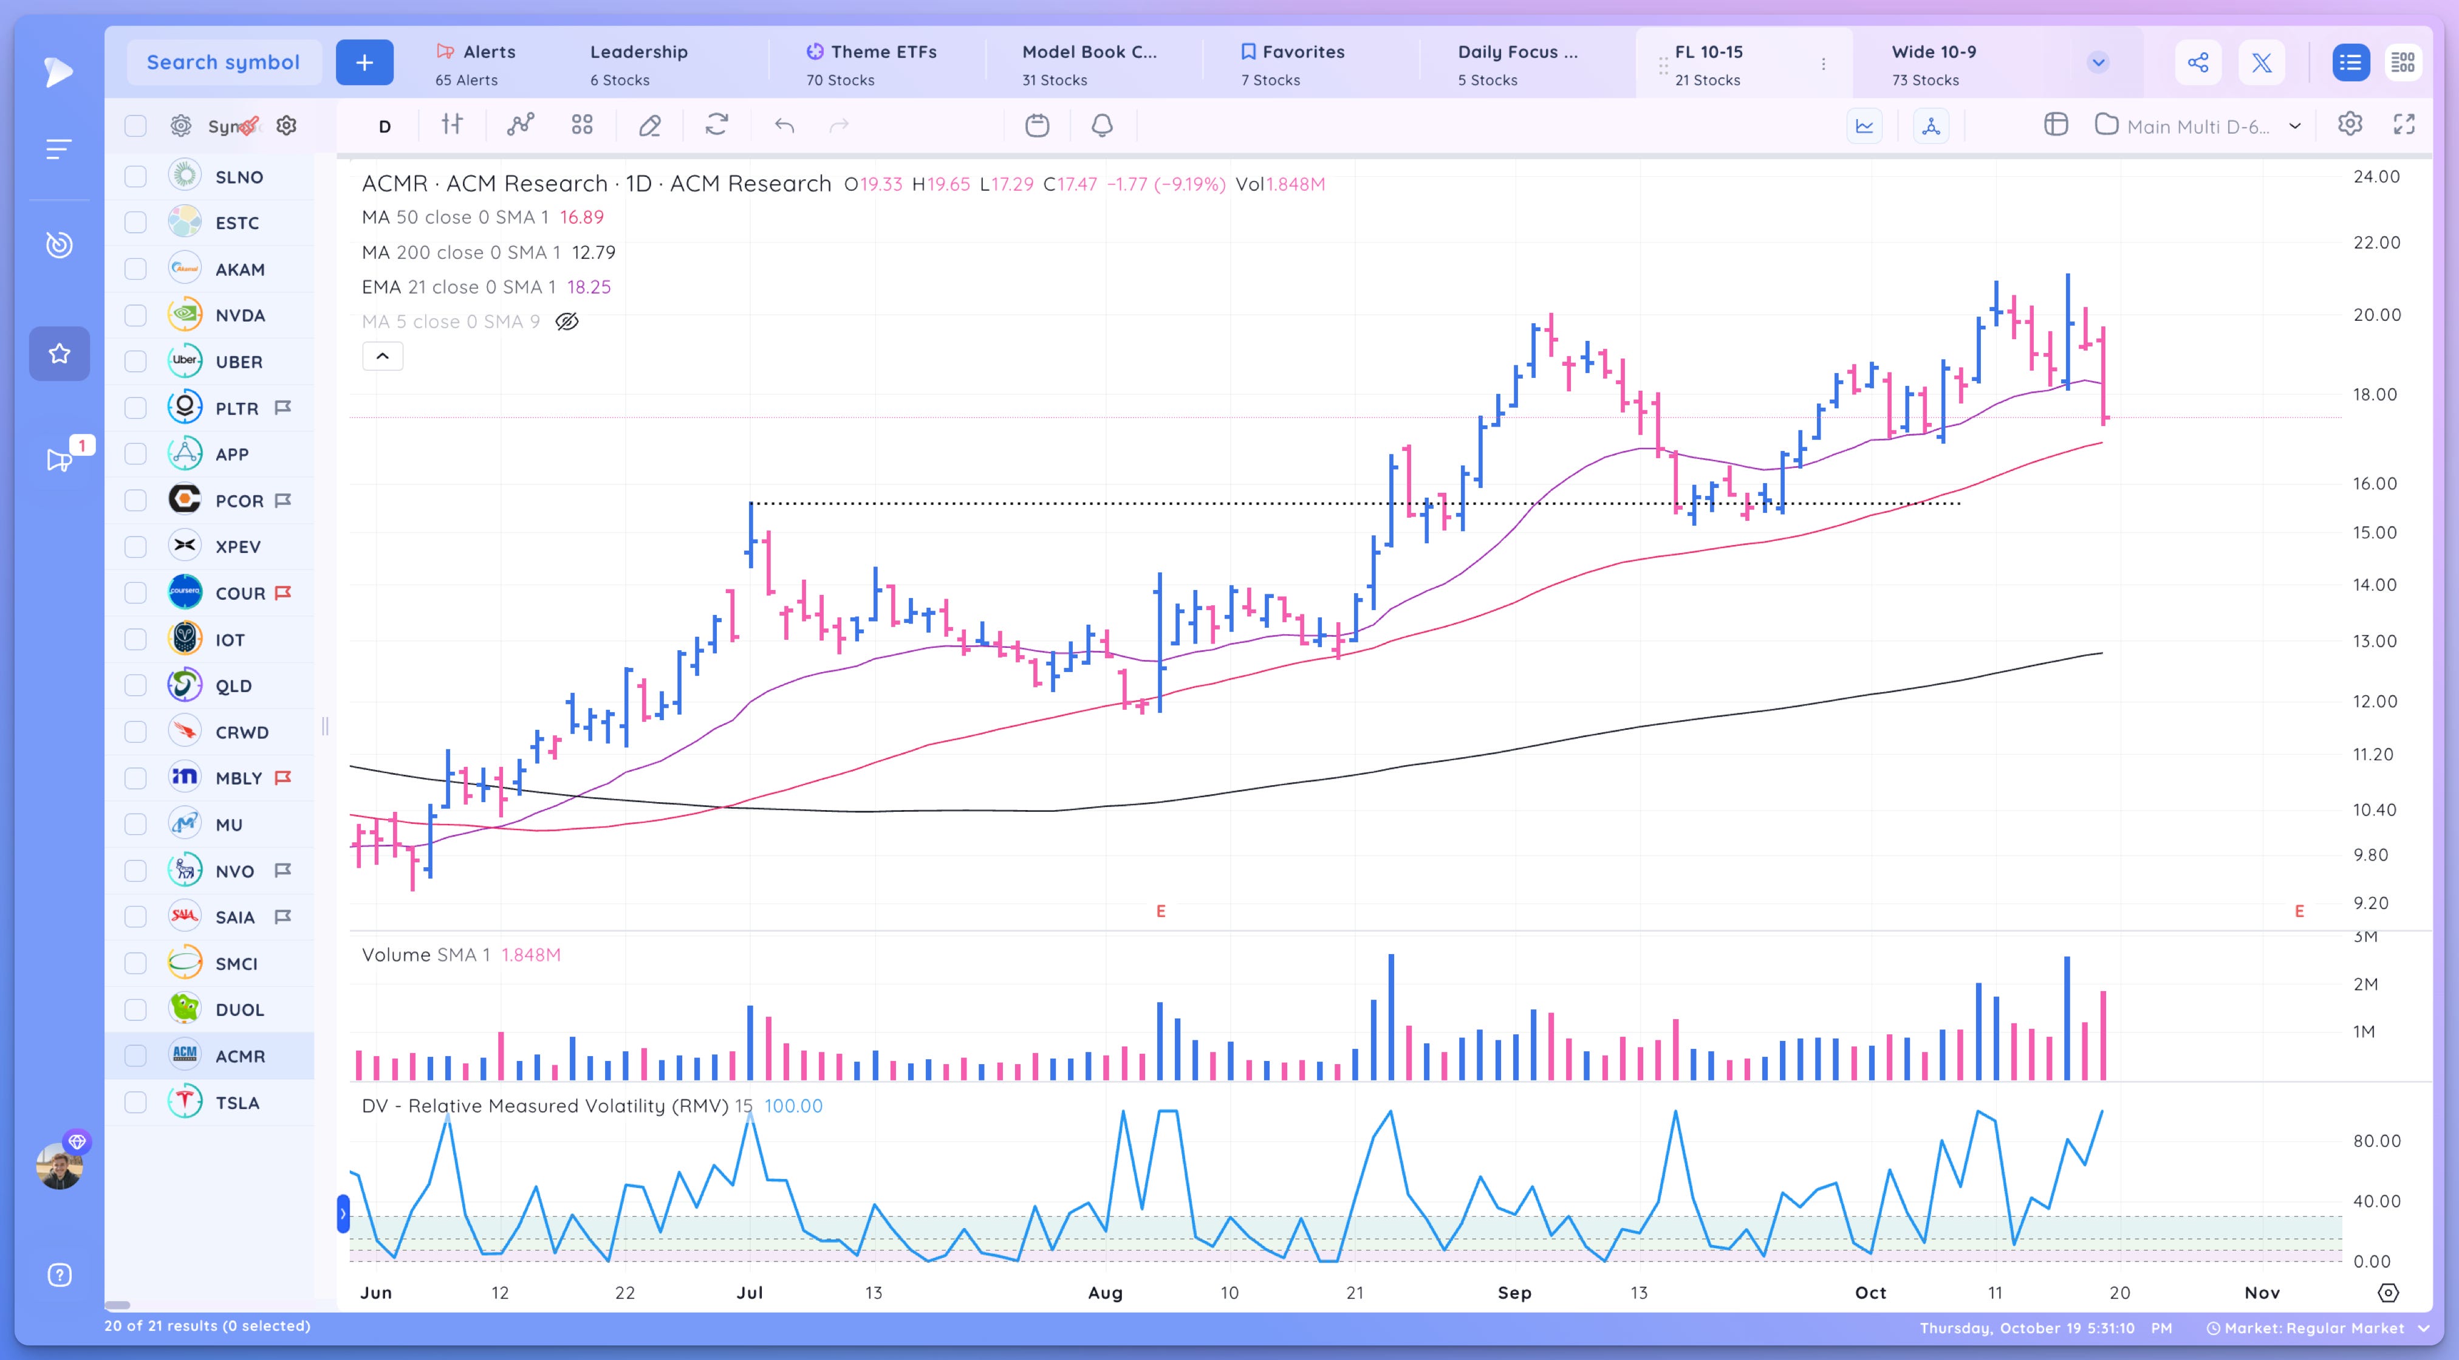This screenshot has height=1360, width=2459.
Task: Select CRWD in the watchlist
Action: coord(210,732)
